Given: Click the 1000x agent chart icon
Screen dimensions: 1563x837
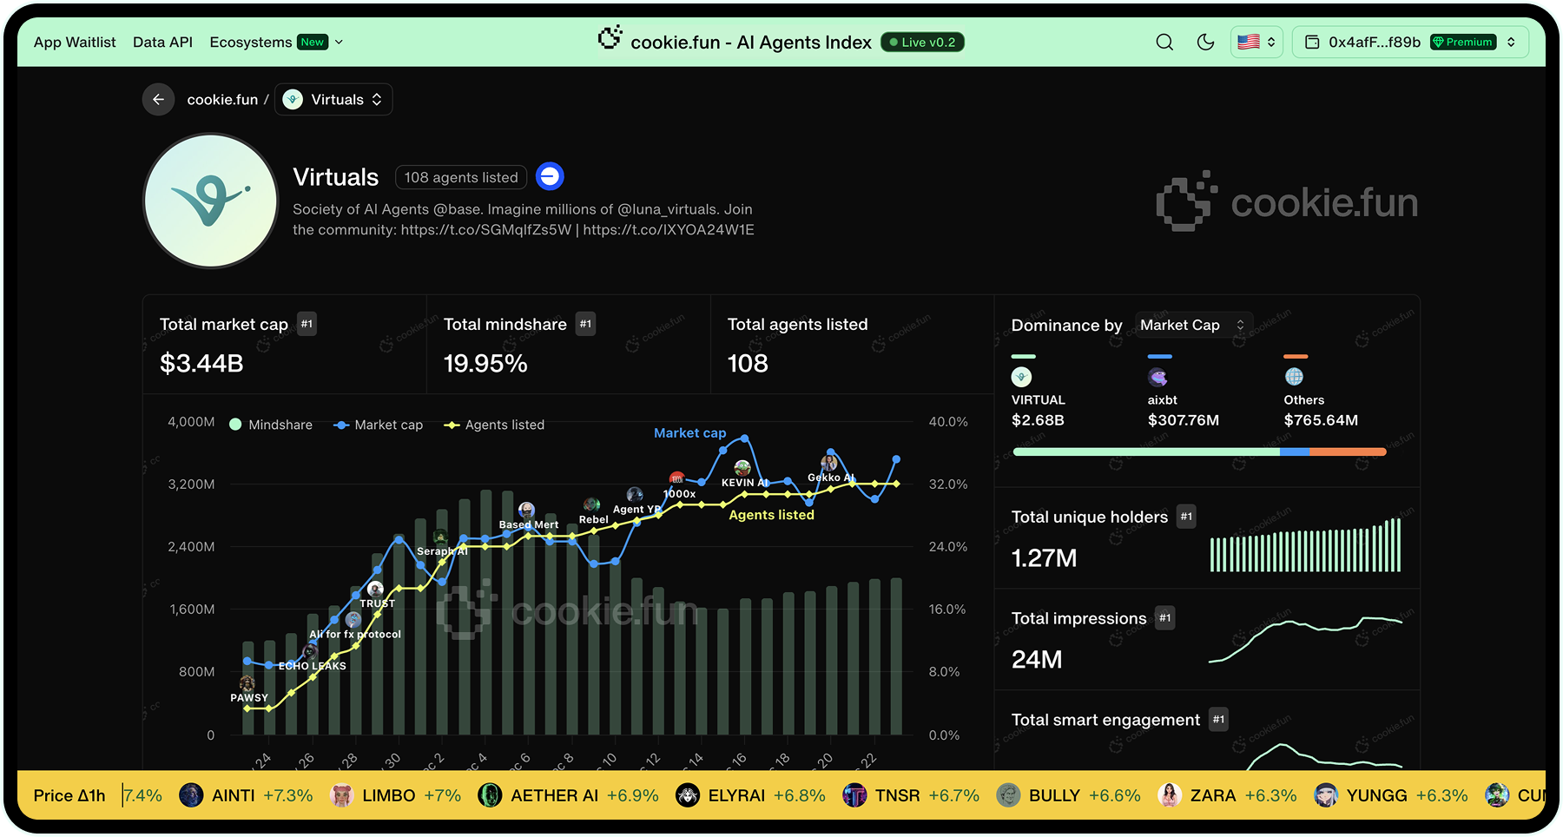Looking at the screenshot, I should 677,479.
